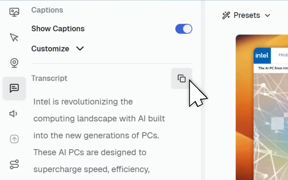288x180 pixels.
Task: Open the curved path sidebar icon
Action: tap(14, 164)
